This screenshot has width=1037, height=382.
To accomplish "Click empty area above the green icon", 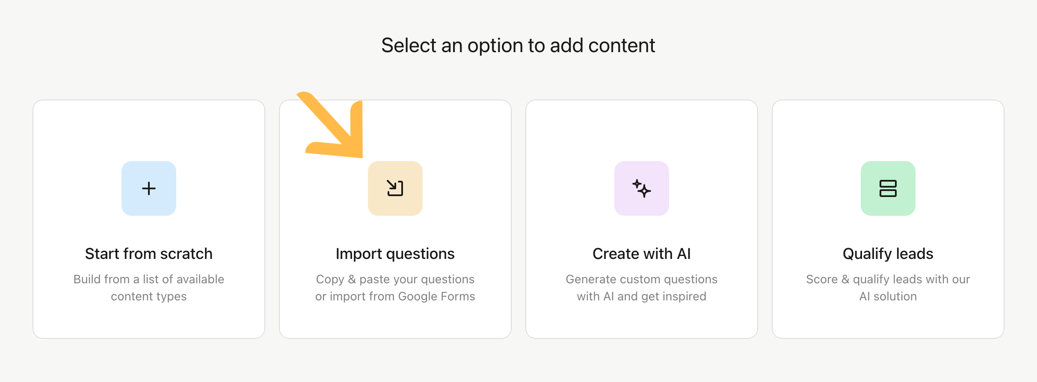I will [x=888, y=130].
